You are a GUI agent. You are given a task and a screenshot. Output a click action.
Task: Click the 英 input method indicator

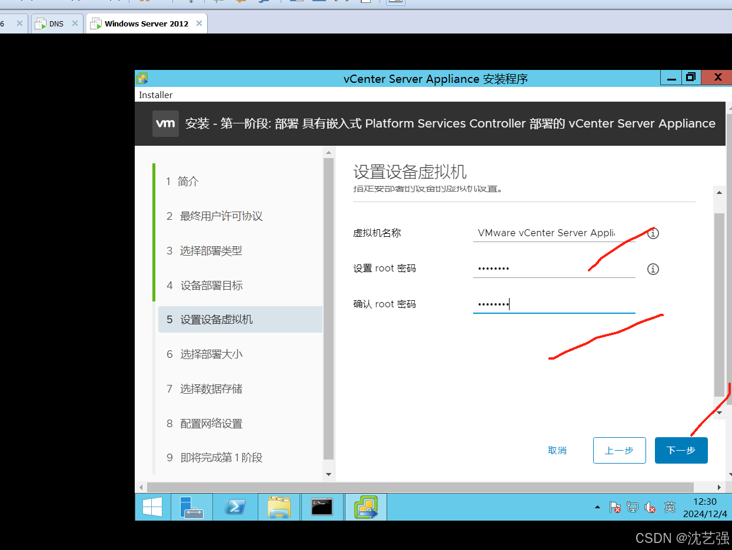pos(670,507)
